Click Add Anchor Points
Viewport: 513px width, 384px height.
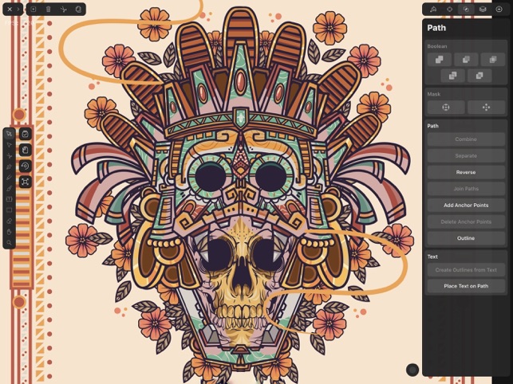pos(466,206)
